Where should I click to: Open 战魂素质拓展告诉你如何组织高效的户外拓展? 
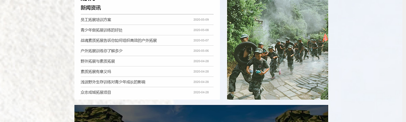pyautogui.click(x=119, y=40)
